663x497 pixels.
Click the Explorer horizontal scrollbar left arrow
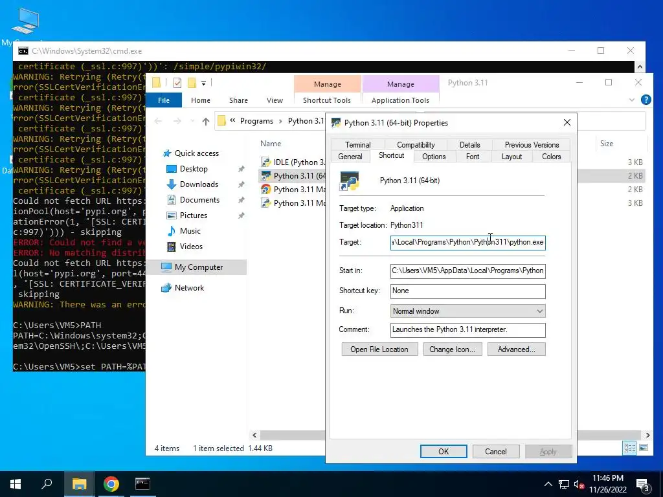[254, 435]
